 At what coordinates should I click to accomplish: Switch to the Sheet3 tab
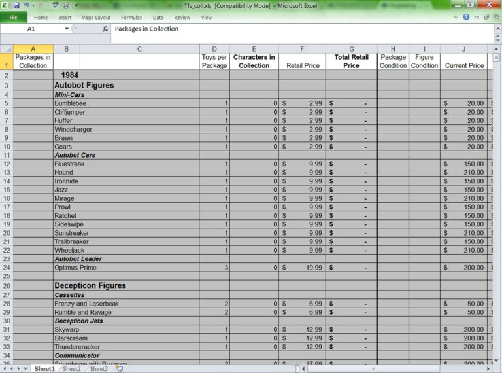click(x=99, y=369)
